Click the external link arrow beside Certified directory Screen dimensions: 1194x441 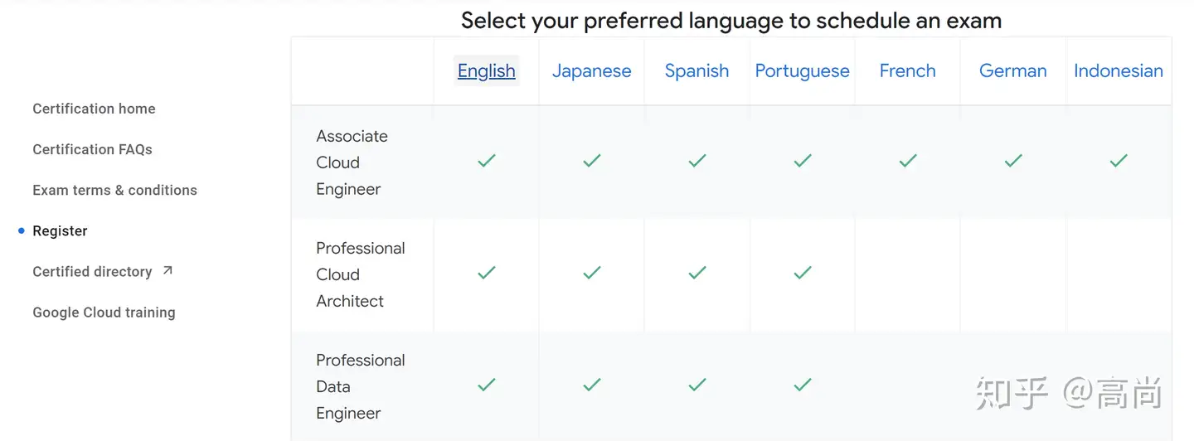pos(167,270)
